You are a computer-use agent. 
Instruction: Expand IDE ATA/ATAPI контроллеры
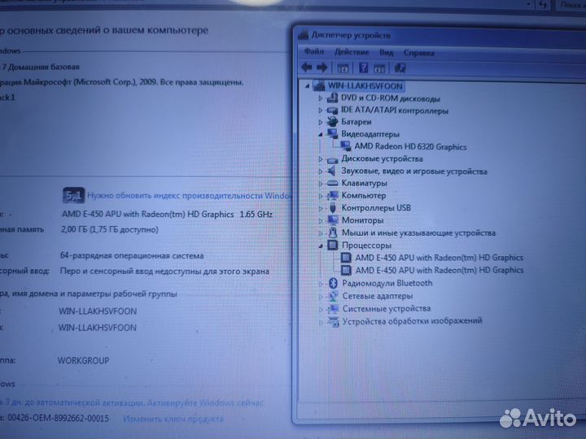pos(321,111)
